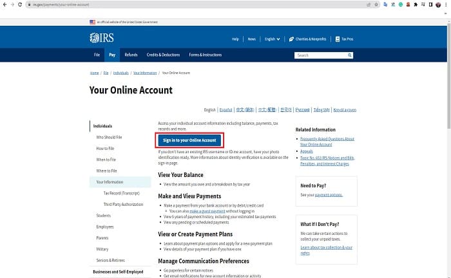Go back with the browser back arrow
The height and width of the screenshot is (278, 451).
pyautogui.click(x=5, y=5)
